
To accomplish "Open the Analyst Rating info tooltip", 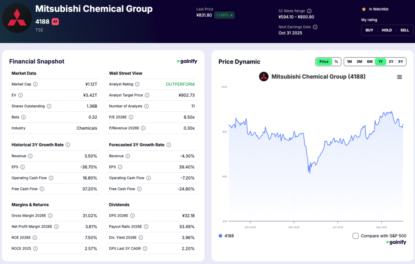I will tap(137, 84).
